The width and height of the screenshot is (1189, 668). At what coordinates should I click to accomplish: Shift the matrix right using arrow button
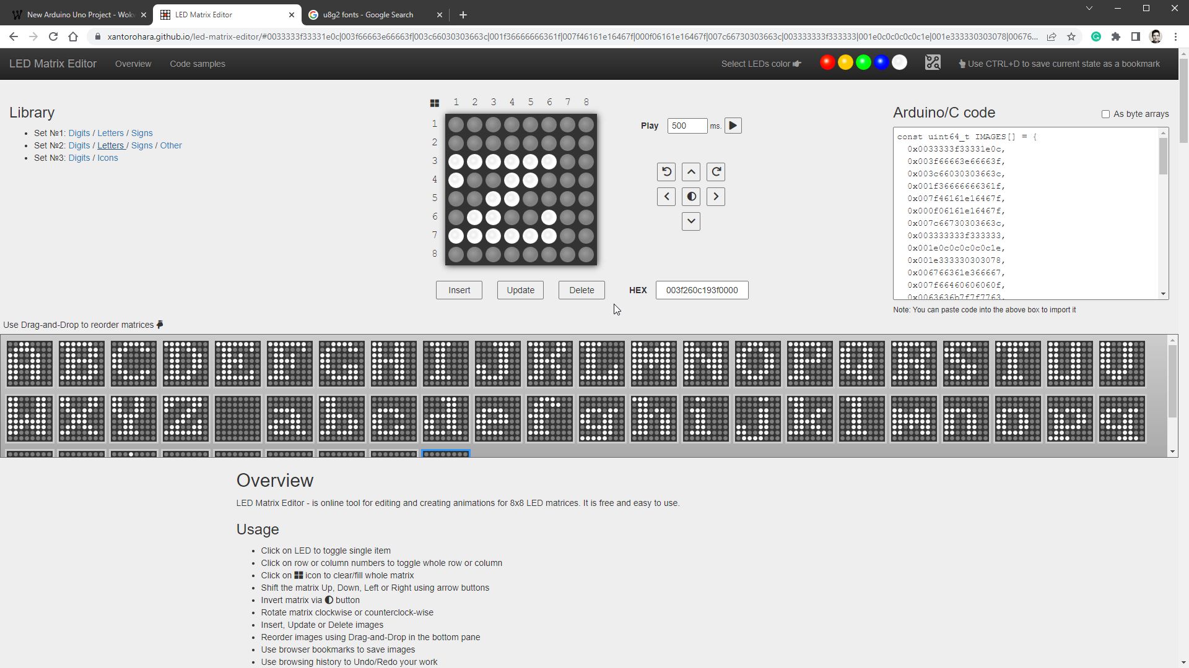[716, 196]
